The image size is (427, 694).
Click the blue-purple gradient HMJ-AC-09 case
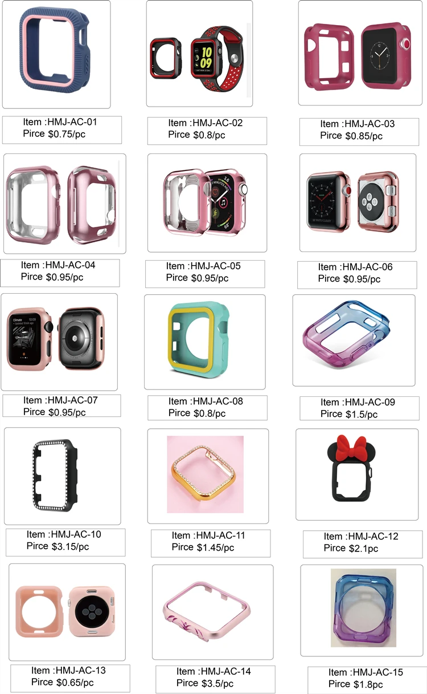(354, 340)
